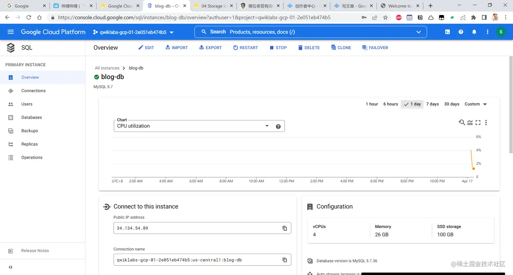Open the Adblock Plus extension
This screenshot has height=275, width=513.
tap(399, 18)
